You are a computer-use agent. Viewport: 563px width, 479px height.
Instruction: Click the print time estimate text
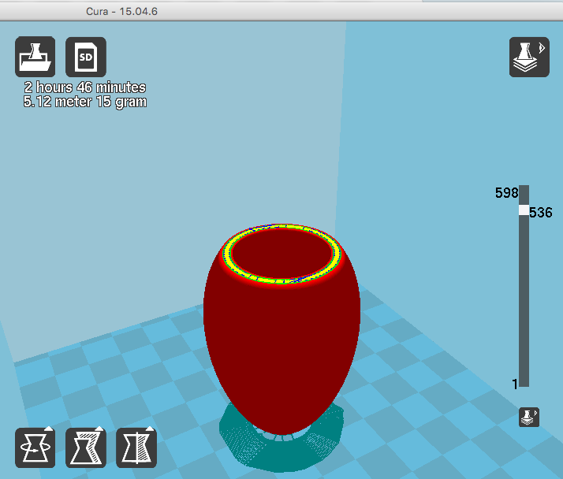[x=84, y=87]
